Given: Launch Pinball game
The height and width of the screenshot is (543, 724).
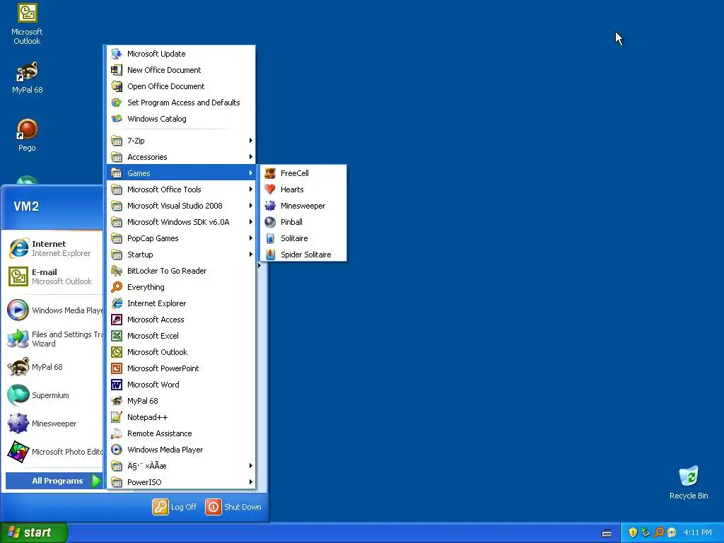Looking at the screenshot, I should click(x=303, y=222).
